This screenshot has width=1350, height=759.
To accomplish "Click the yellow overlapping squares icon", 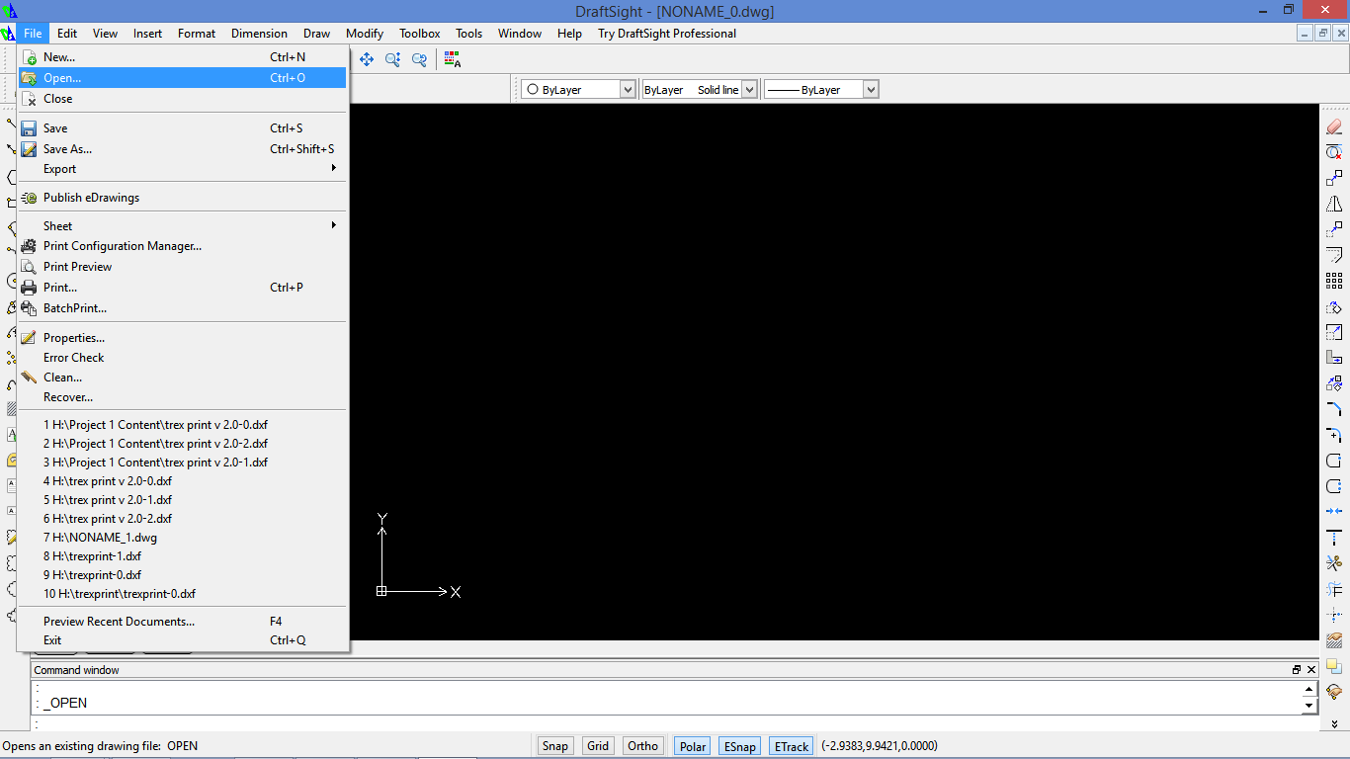I will coord(1334,666).
